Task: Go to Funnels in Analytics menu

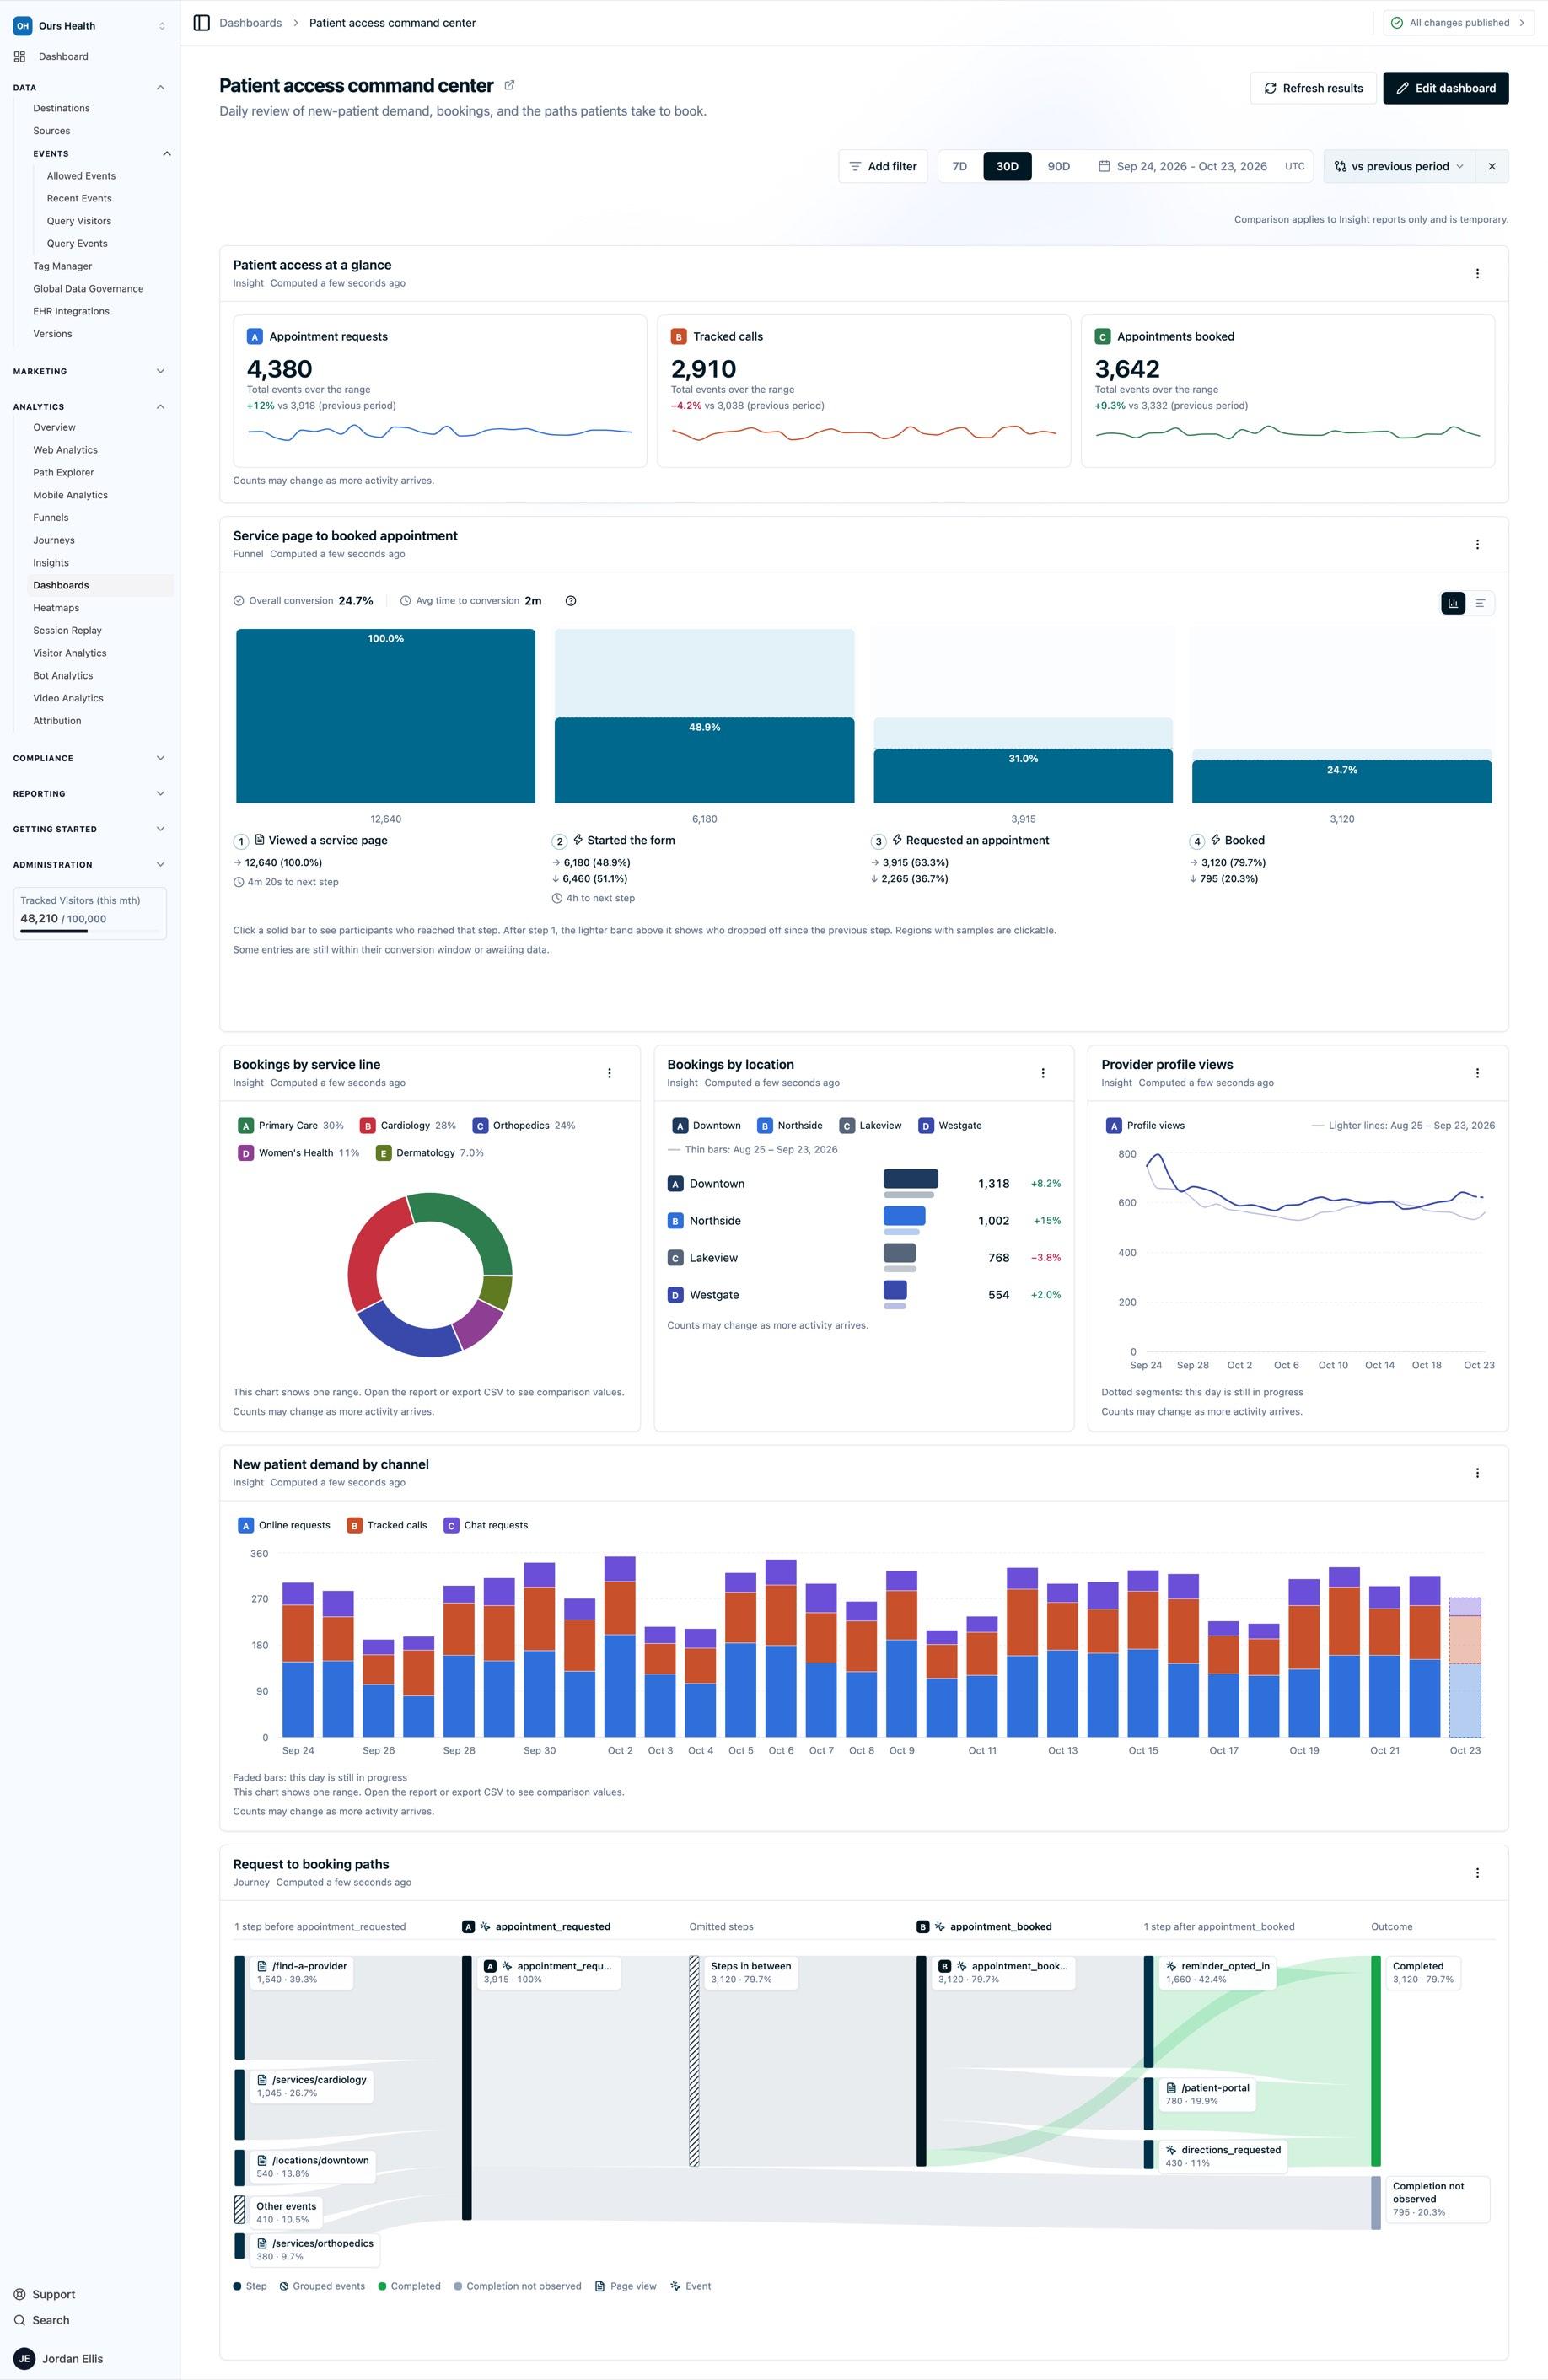Action: 51,518
